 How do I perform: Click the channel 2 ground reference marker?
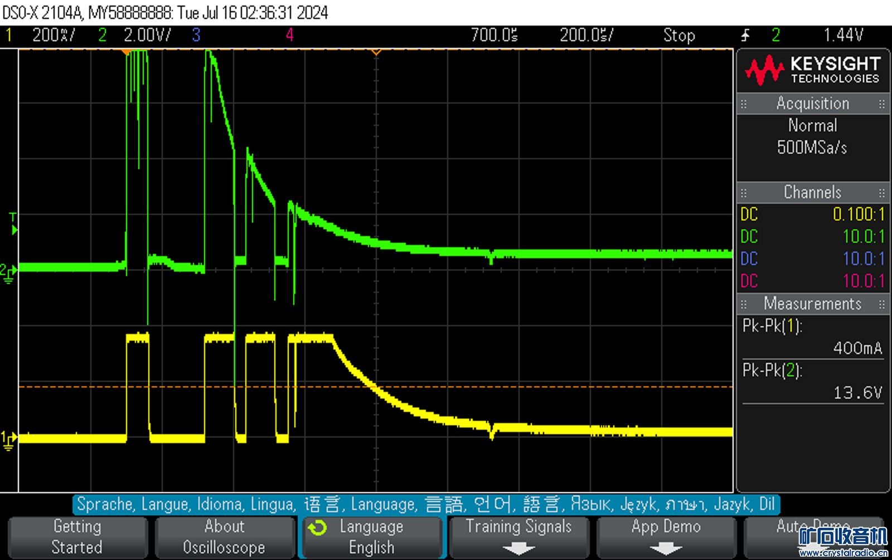click(x=9, y=272)
